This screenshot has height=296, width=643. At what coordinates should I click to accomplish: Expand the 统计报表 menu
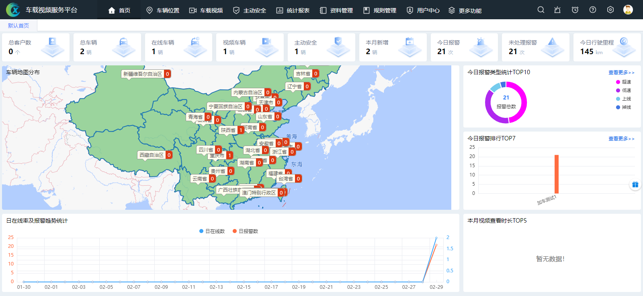[x=293, y=10]
